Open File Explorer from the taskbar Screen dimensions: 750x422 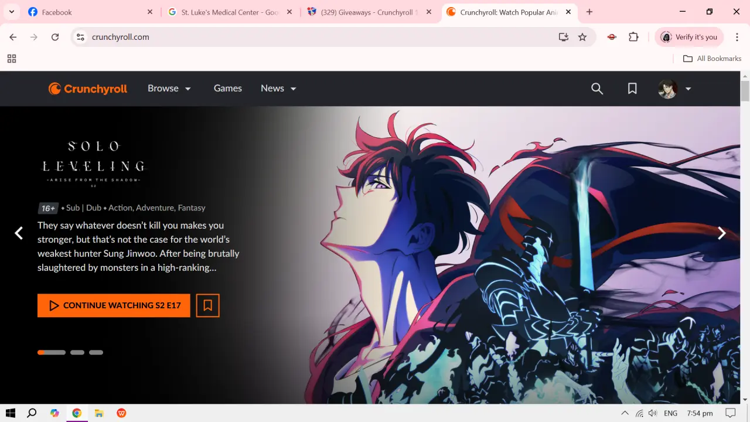click(x=99, y=413)
